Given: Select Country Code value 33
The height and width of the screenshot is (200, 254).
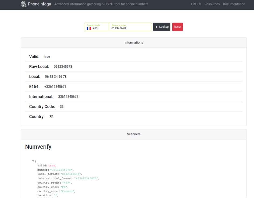Looking at the screenshot, I should tap(62, 107).
